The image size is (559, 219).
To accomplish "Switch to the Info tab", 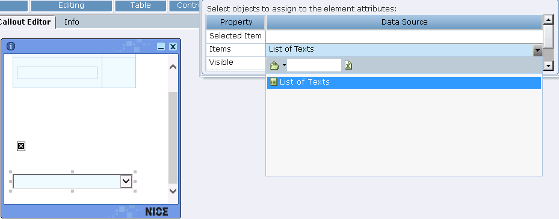I will click(x=72, y=22).
